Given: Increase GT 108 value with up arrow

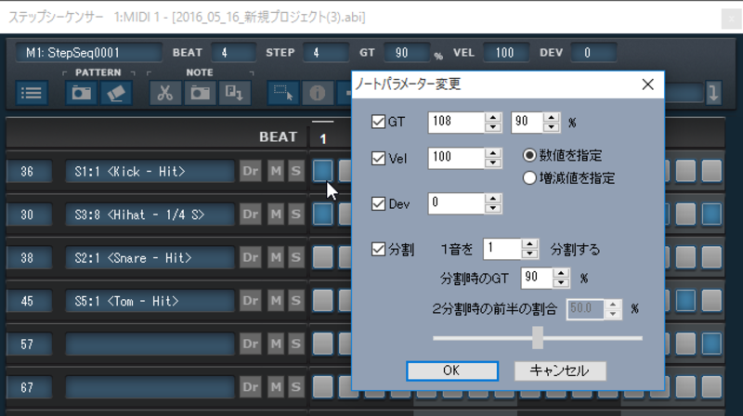Looking at the screenshot, I should pos(493,117).
